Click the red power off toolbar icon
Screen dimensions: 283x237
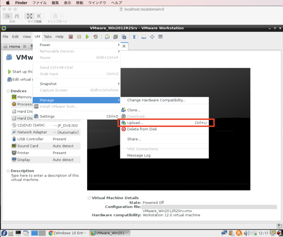point(71,37)
